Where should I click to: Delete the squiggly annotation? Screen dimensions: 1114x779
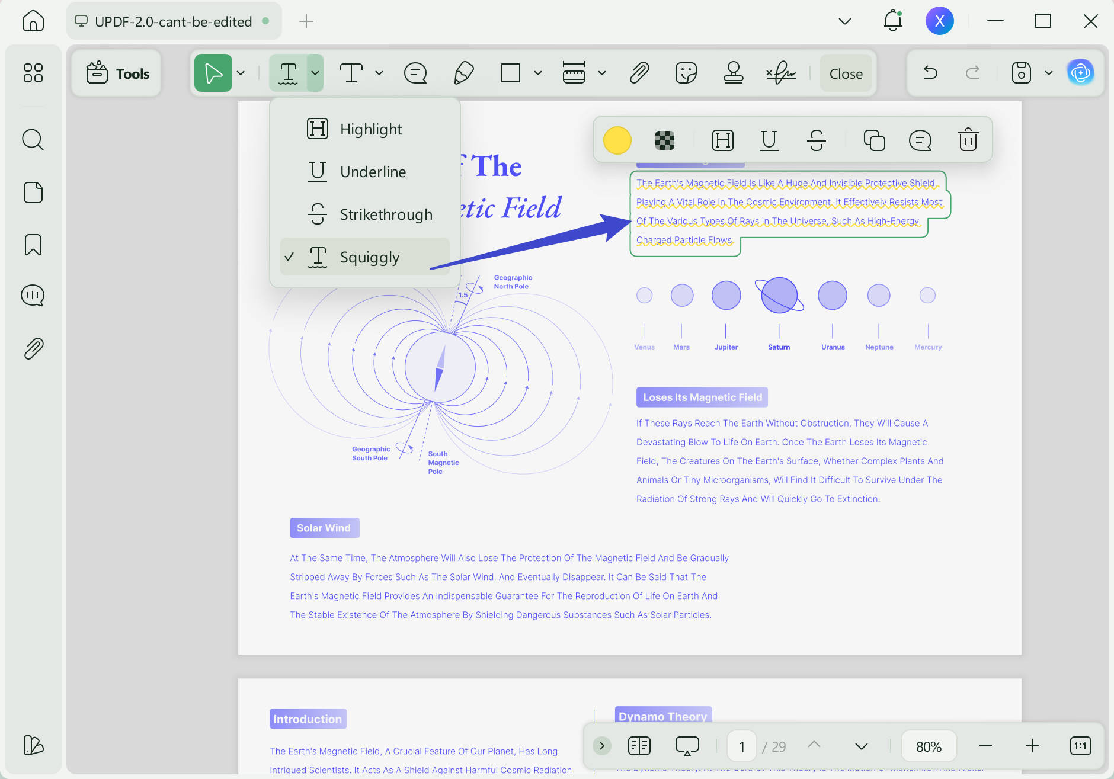[968, 140]
